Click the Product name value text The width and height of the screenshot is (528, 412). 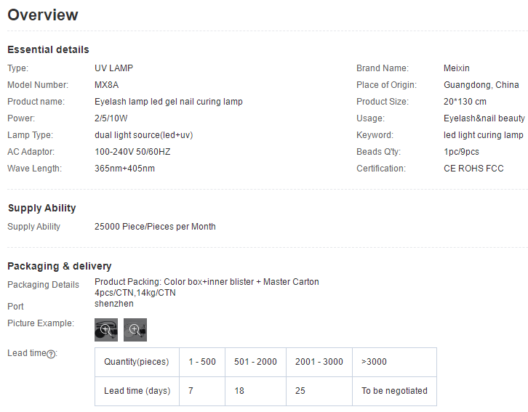[169, 102]
